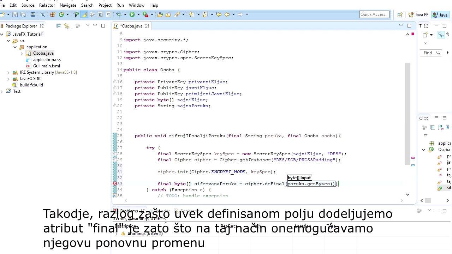
Task: Toggle Mark Occurrences highlighter icon
Action: pos(84,14)
